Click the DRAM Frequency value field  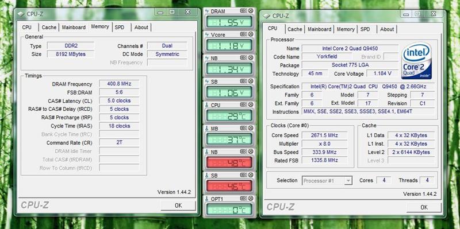click(x=119, y=84)
